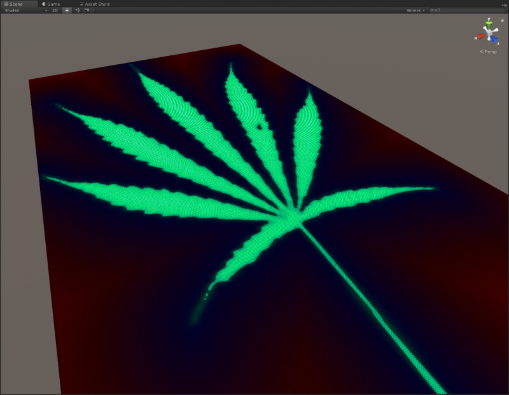Click the green Y axis cone on gizmo
The height and width of the screenshot is (395, 509).
[x=489, y=23]
